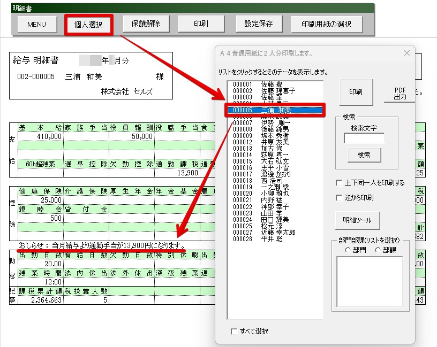
Task: Click the MENU button in toolbar
Action: 36,24
